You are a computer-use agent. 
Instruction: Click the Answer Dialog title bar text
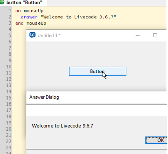[x=44, y=97]
